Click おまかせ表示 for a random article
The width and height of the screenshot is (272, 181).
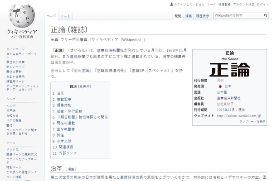click(15, 76)
